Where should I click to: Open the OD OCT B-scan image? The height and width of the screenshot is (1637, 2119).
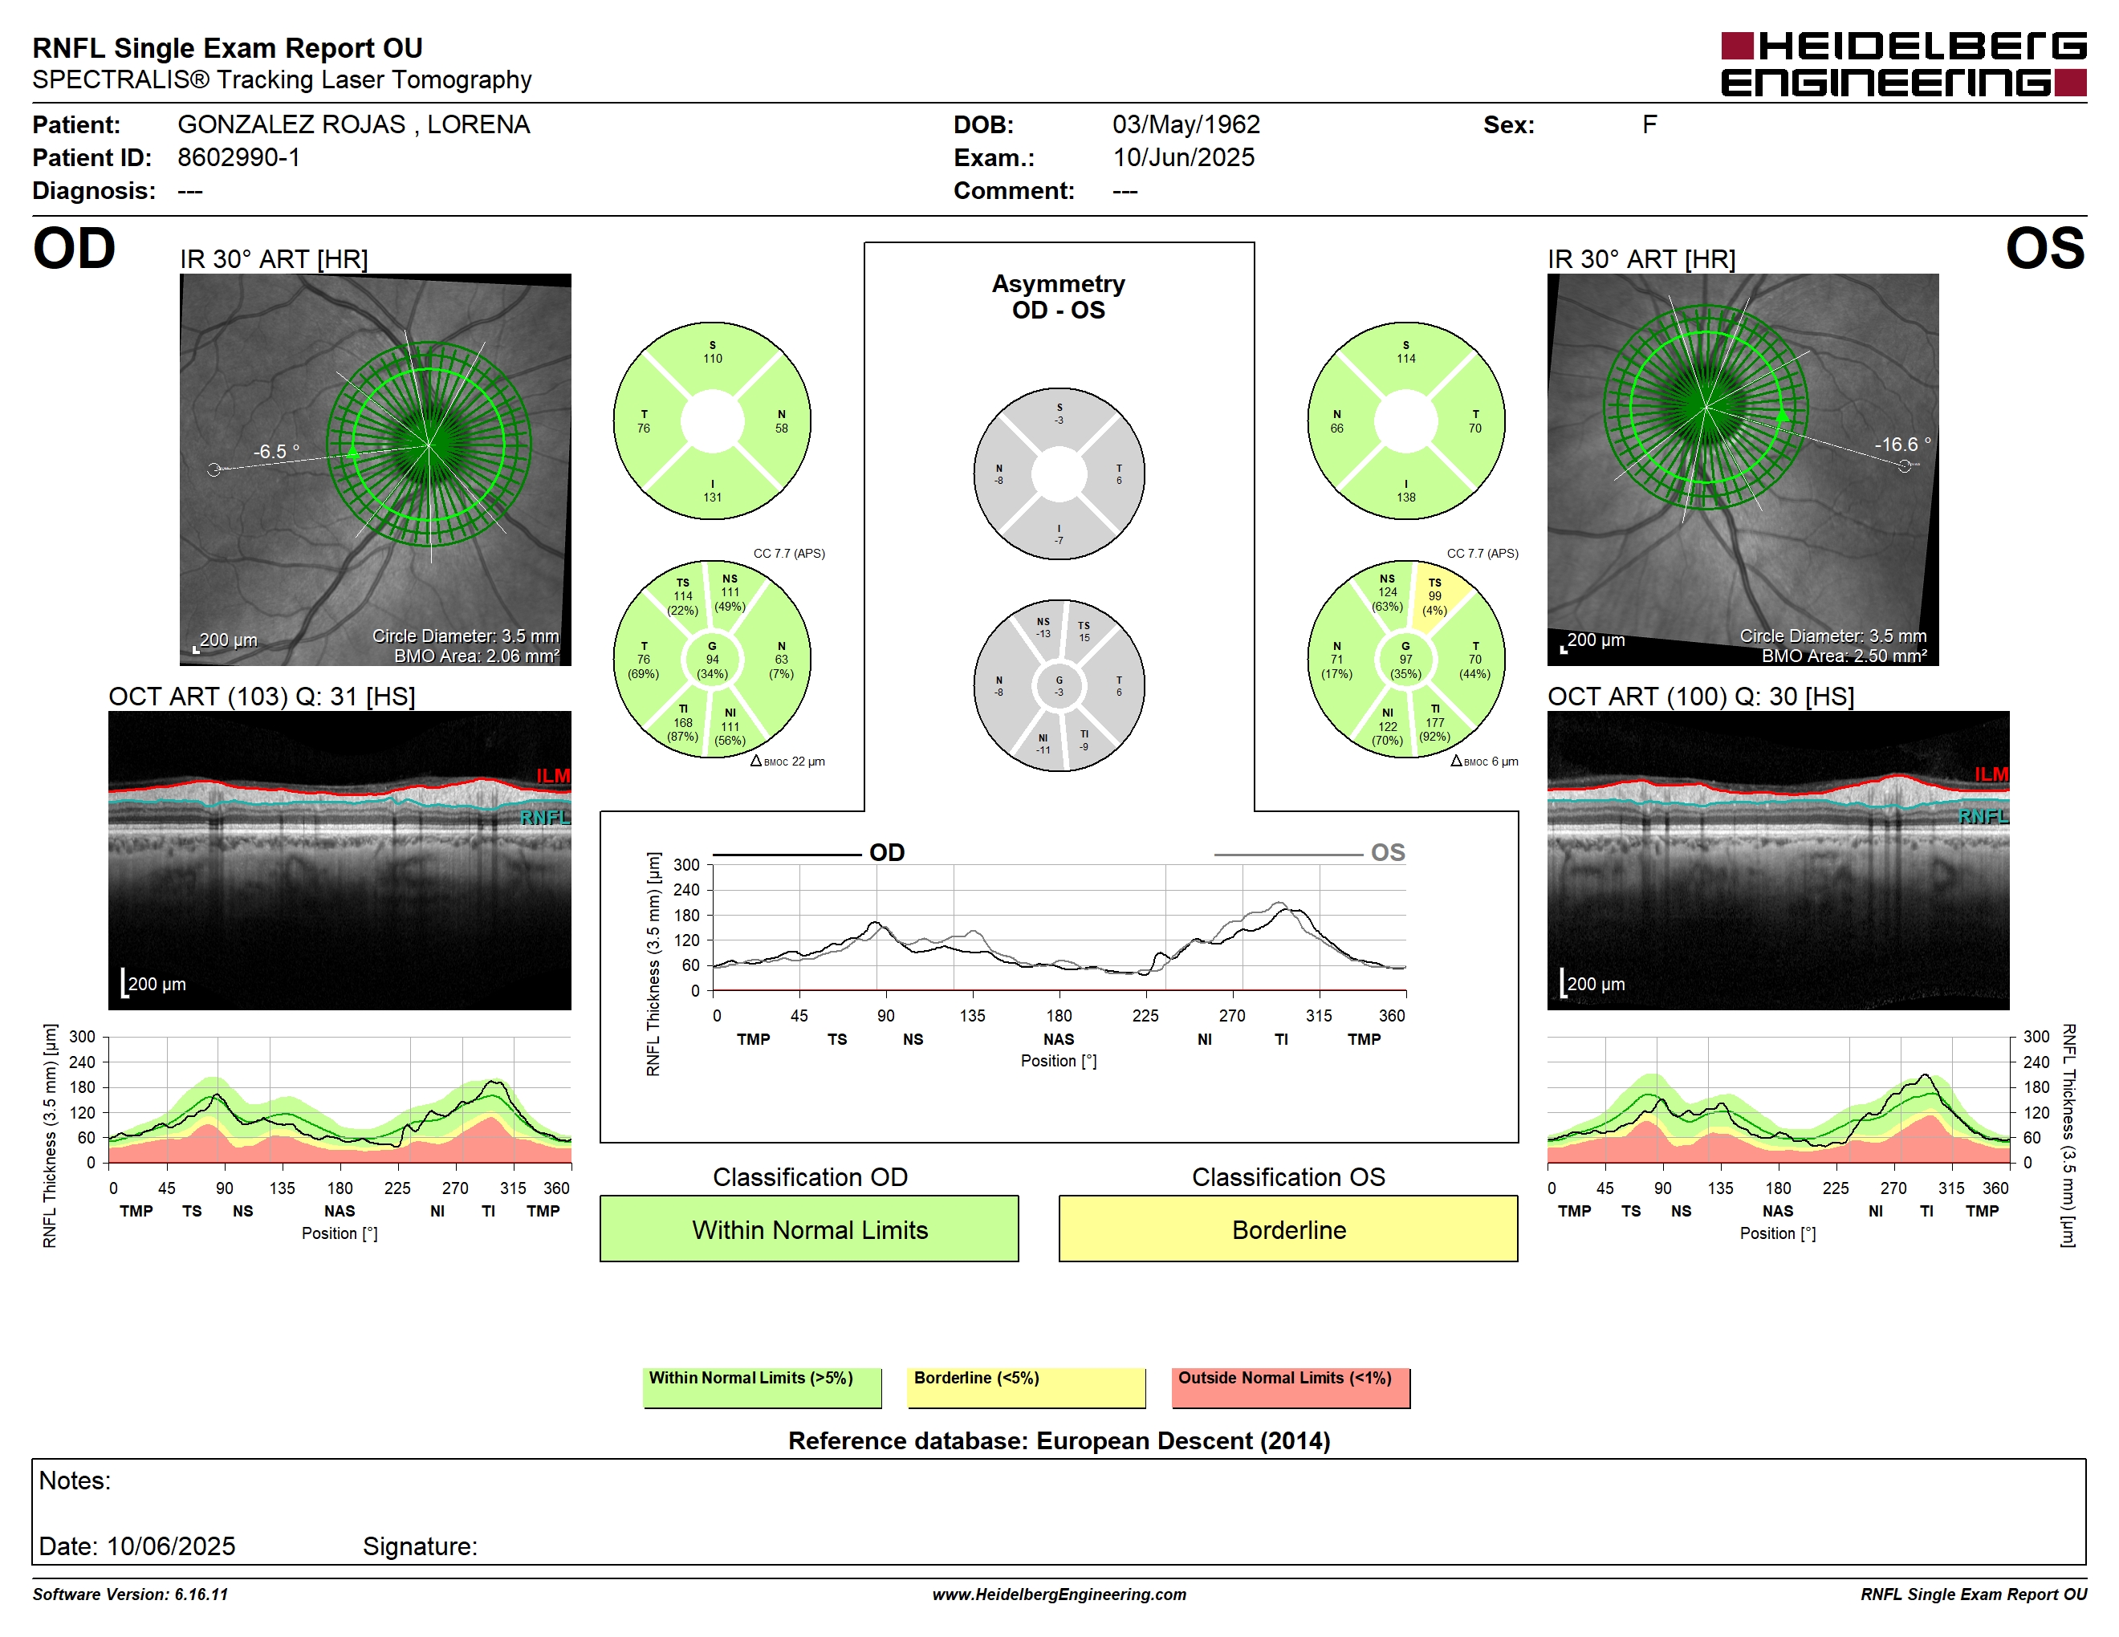point(340,860)
